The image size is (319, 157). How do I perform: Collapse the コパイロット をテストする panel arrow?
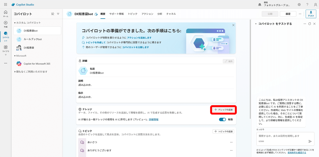(x=256, y=24)
